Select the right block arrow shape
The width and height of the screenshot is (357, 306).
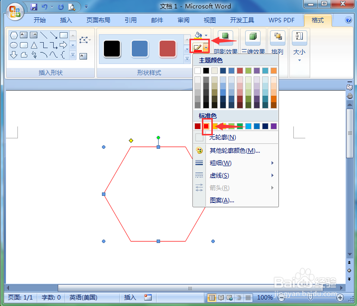point(64,45)
